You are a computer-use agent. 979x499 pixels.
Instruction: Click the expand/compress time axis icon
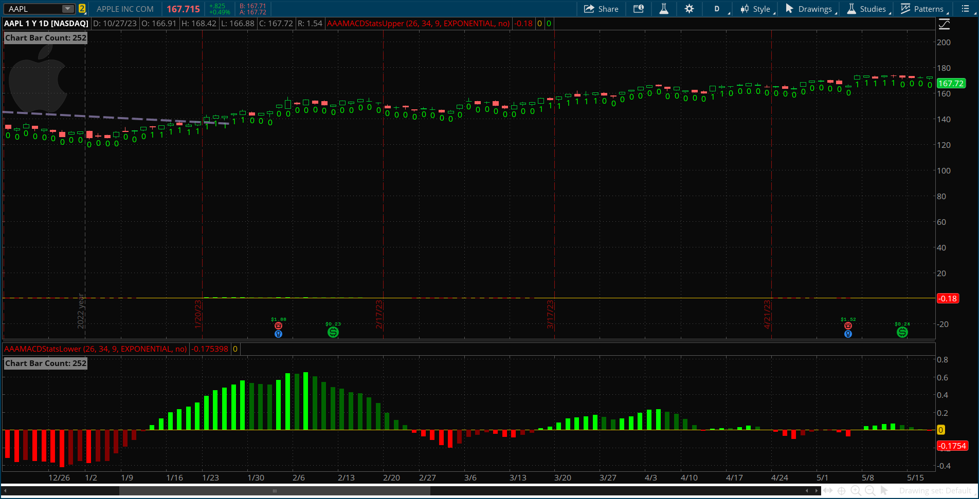[828, 491]
